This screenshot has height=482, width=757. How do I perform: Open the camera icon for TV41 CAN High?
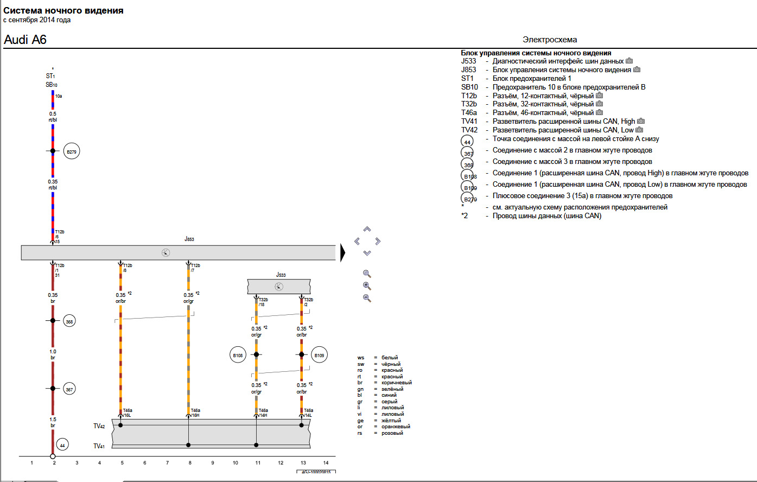[641, 122]
